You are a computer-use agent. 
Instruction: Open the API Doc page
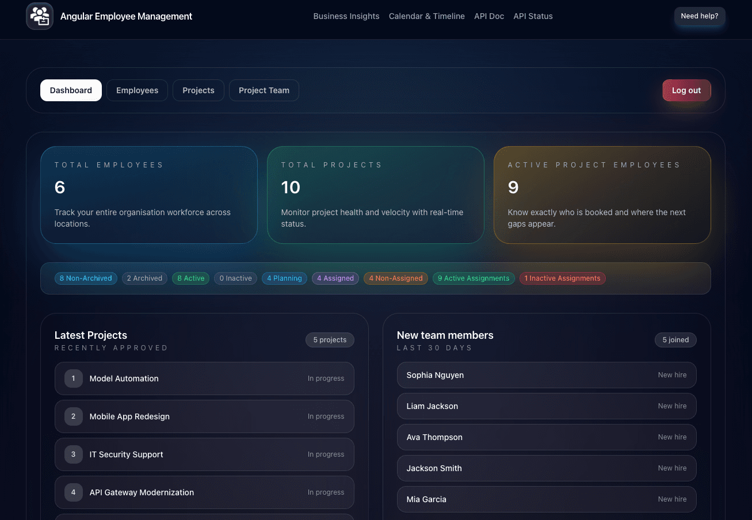coord(488,16)
